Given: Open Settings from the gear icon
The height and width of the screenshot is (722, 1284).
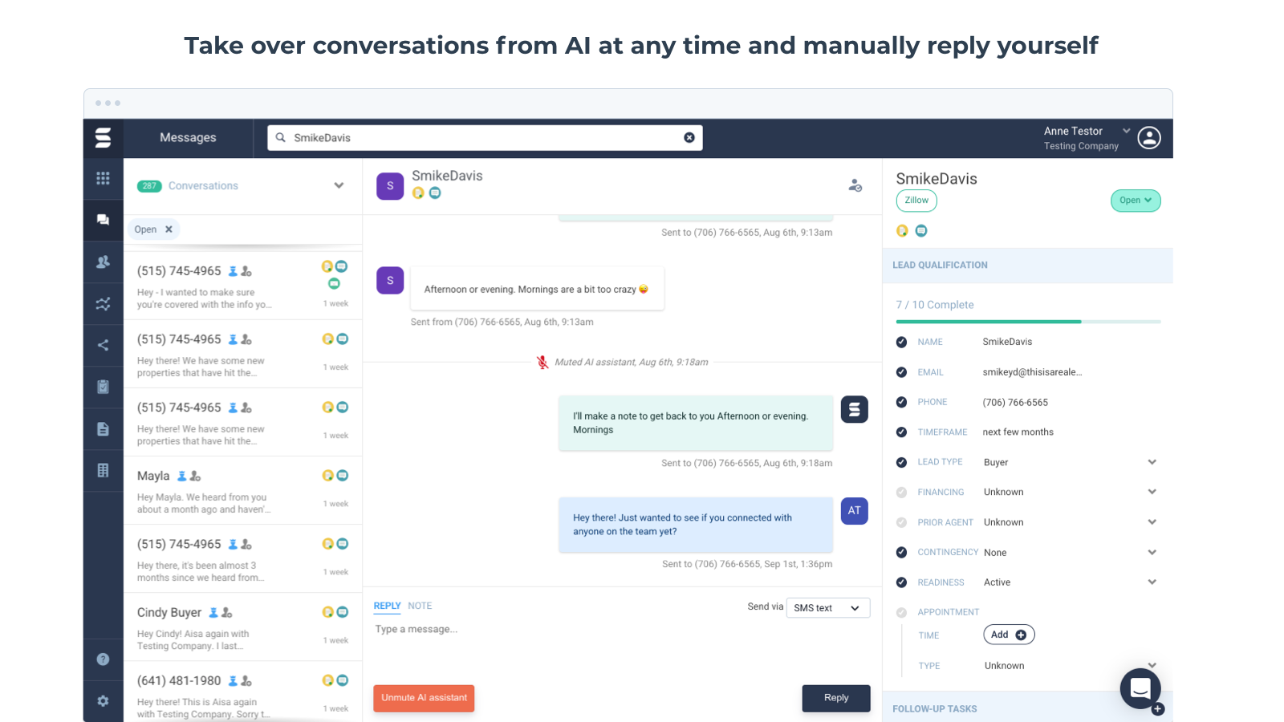Looking at the screenshot, I should 103,701.
